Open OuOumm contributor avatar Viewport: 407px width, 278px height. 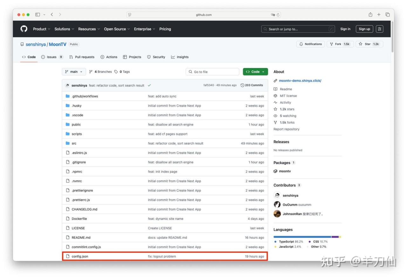pos(277,205)
